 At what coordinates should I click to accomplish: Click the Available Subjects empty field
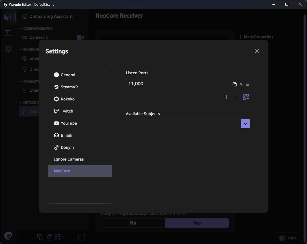point(183,124)
